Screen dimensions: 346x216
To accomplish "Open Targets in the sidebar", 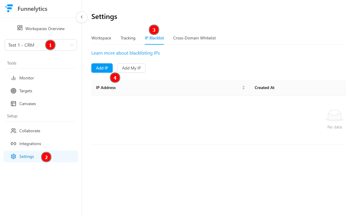I will click(x=41, y=91).
